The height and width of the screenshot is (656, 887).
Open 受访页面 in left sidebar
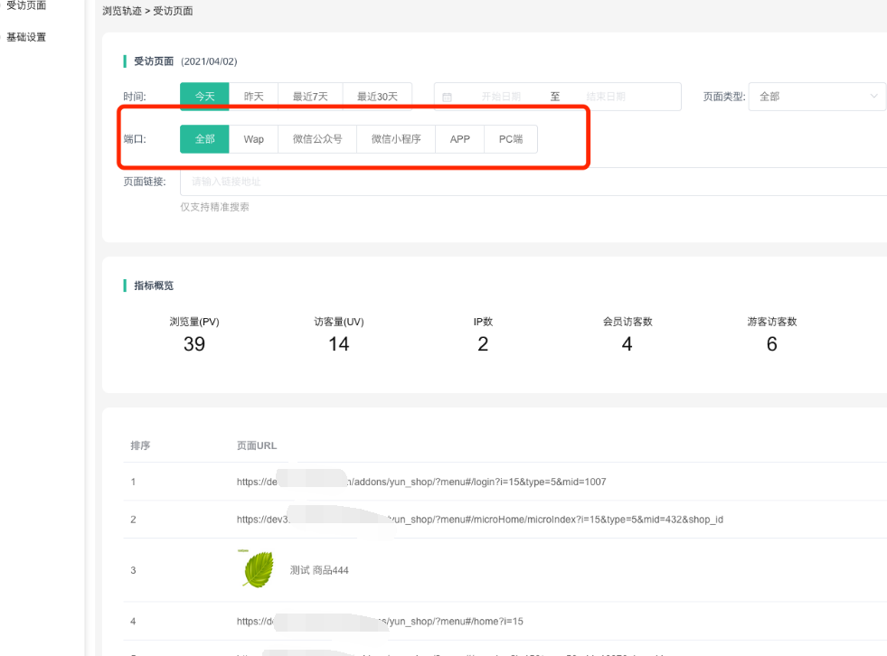[26, 5]
